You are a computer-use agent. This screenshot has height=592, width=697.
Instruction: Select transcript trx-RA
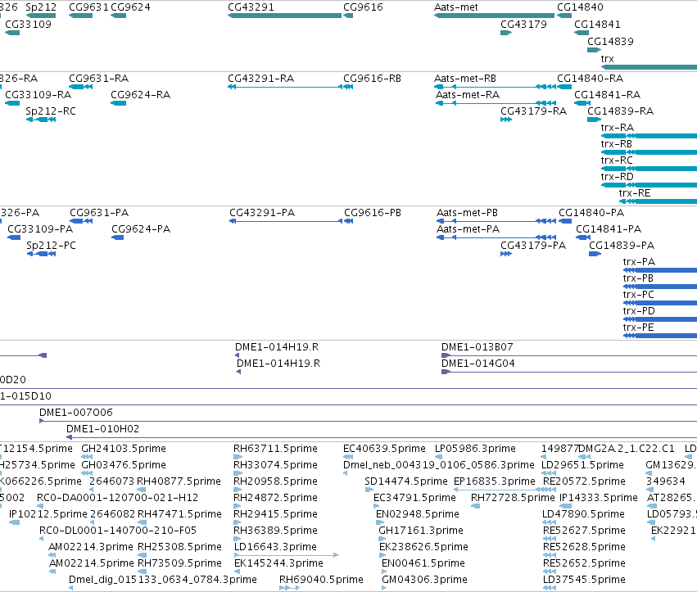[x=617, y=128]
